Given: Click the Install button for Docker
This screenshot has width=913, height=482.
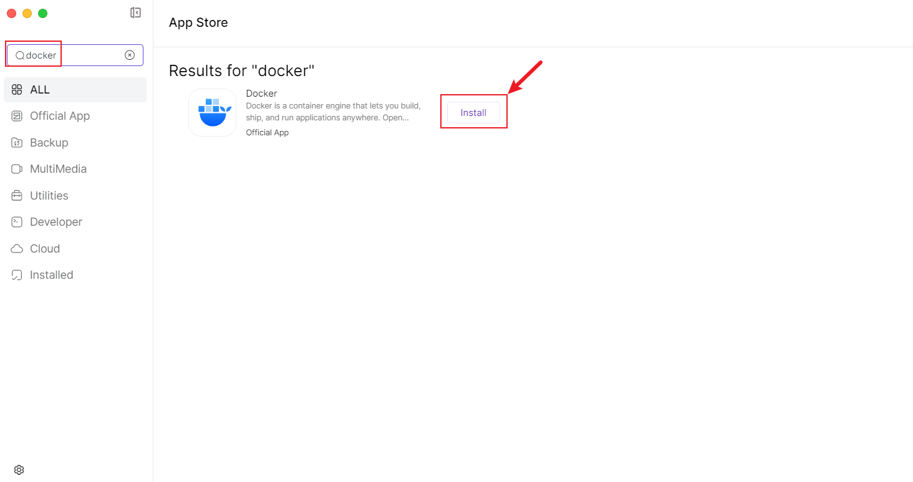Looking at the screenshot, I should pyautogui.click(x=473, y=113).
